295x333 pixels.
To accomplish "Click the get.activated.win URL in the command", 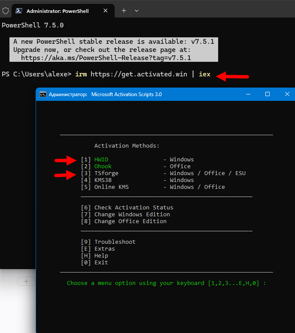I will tap(139, 74).
